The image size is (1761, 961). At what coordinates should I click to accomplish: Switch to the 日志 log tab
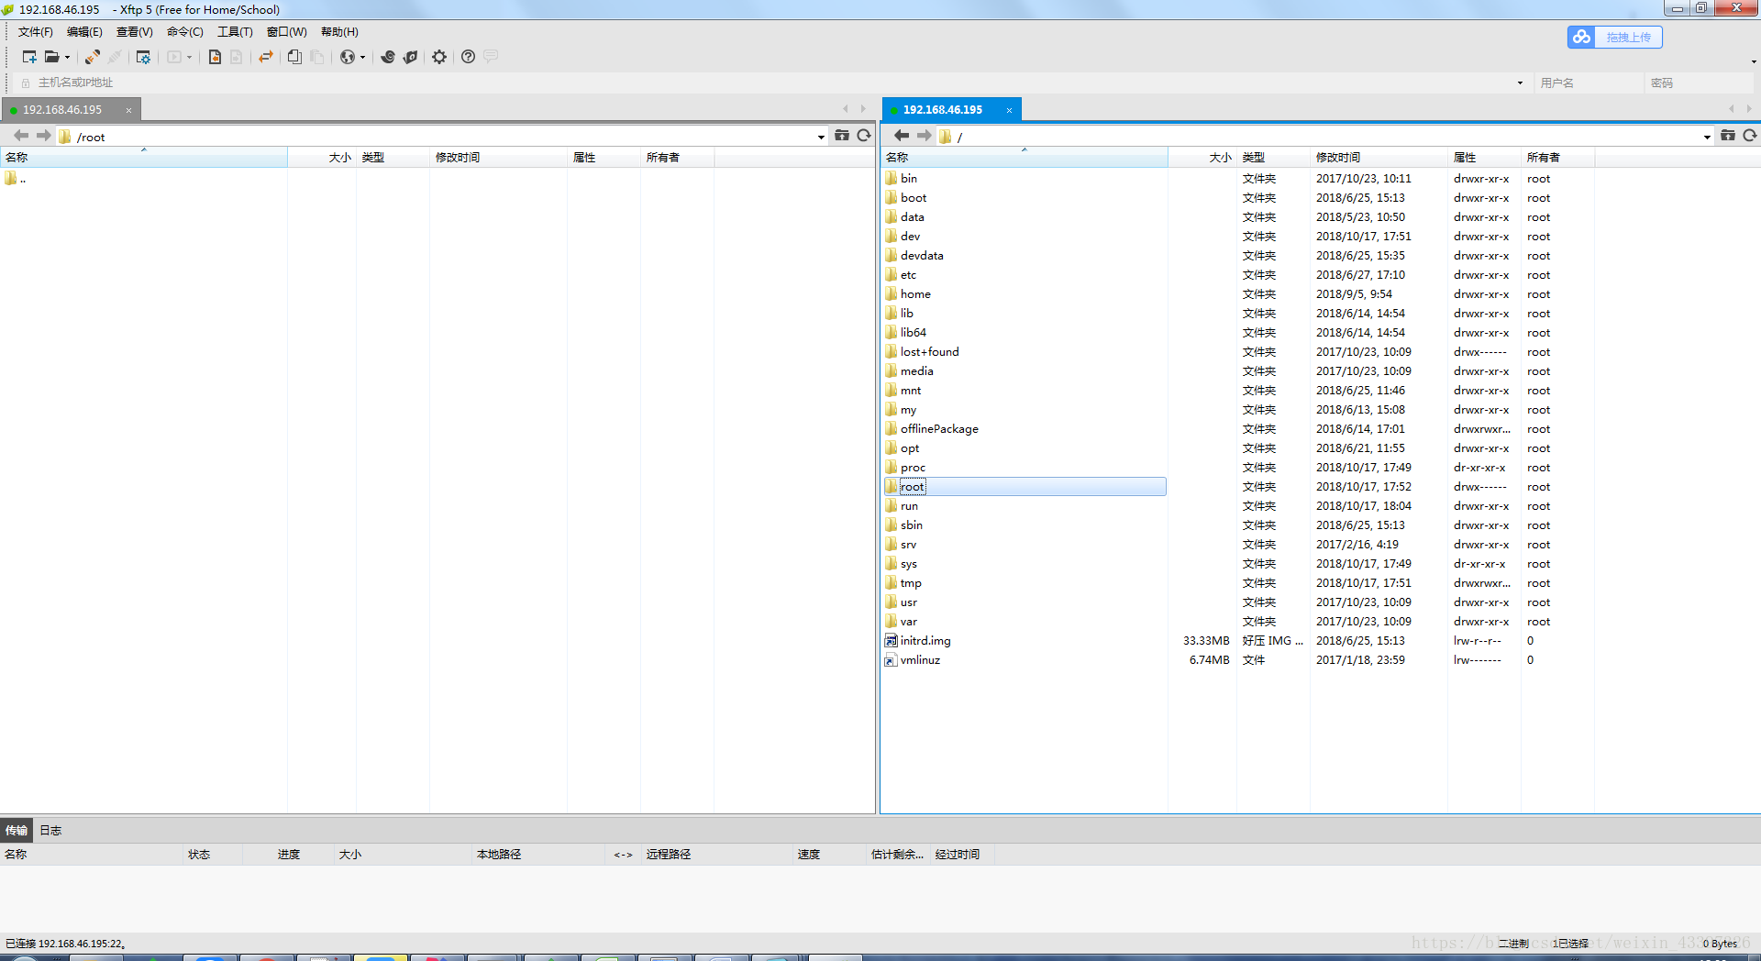(50, 831)
